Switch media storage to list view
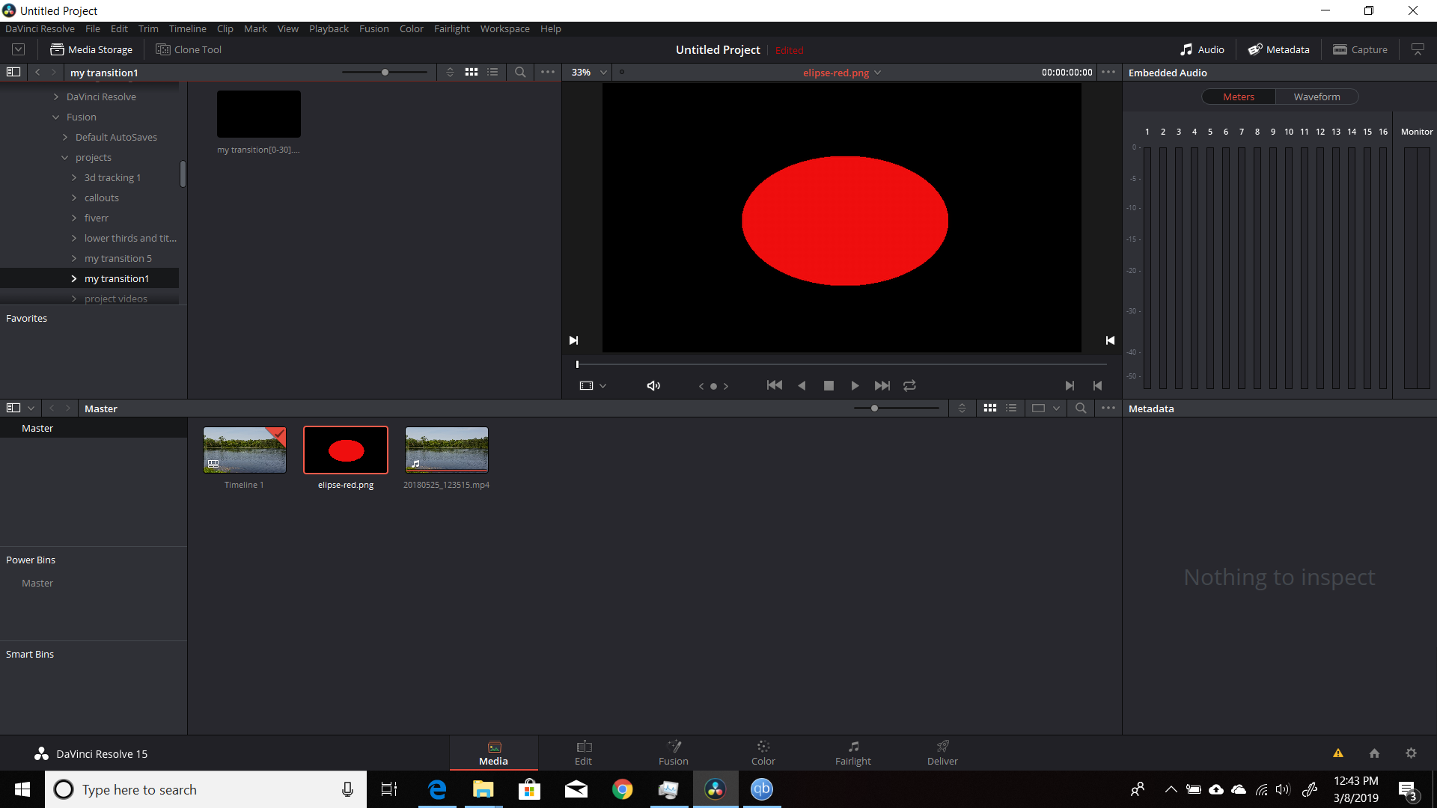 point(492,73)
